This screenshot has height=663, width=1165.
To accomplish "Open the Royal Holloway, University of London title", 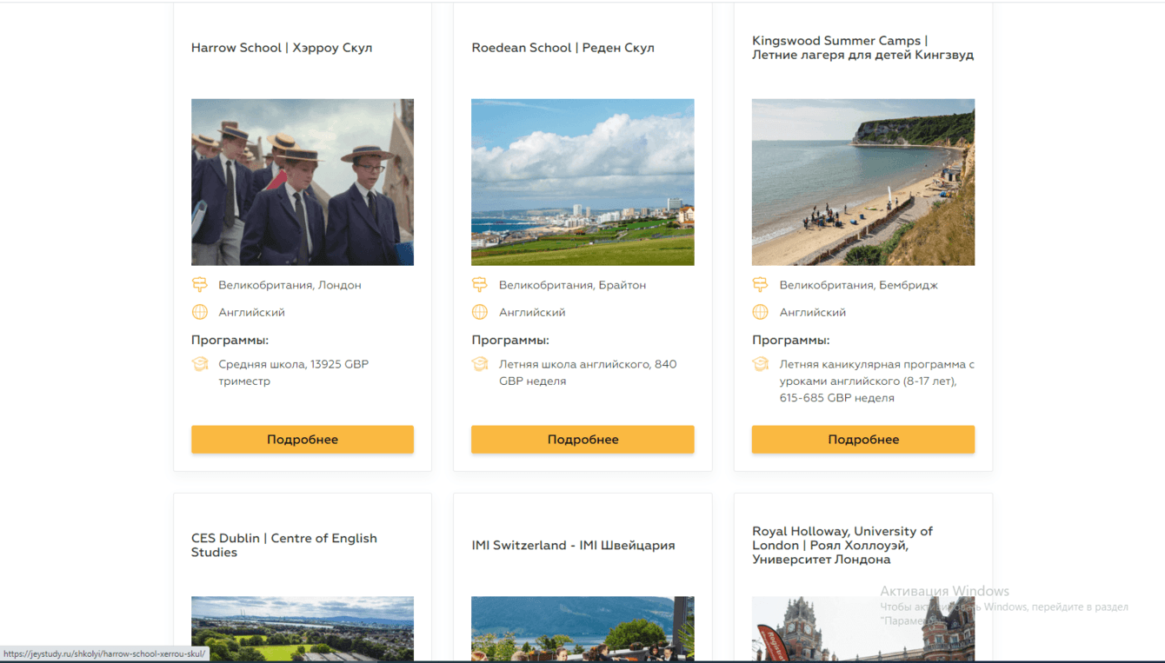I will (x=842, y=545).
